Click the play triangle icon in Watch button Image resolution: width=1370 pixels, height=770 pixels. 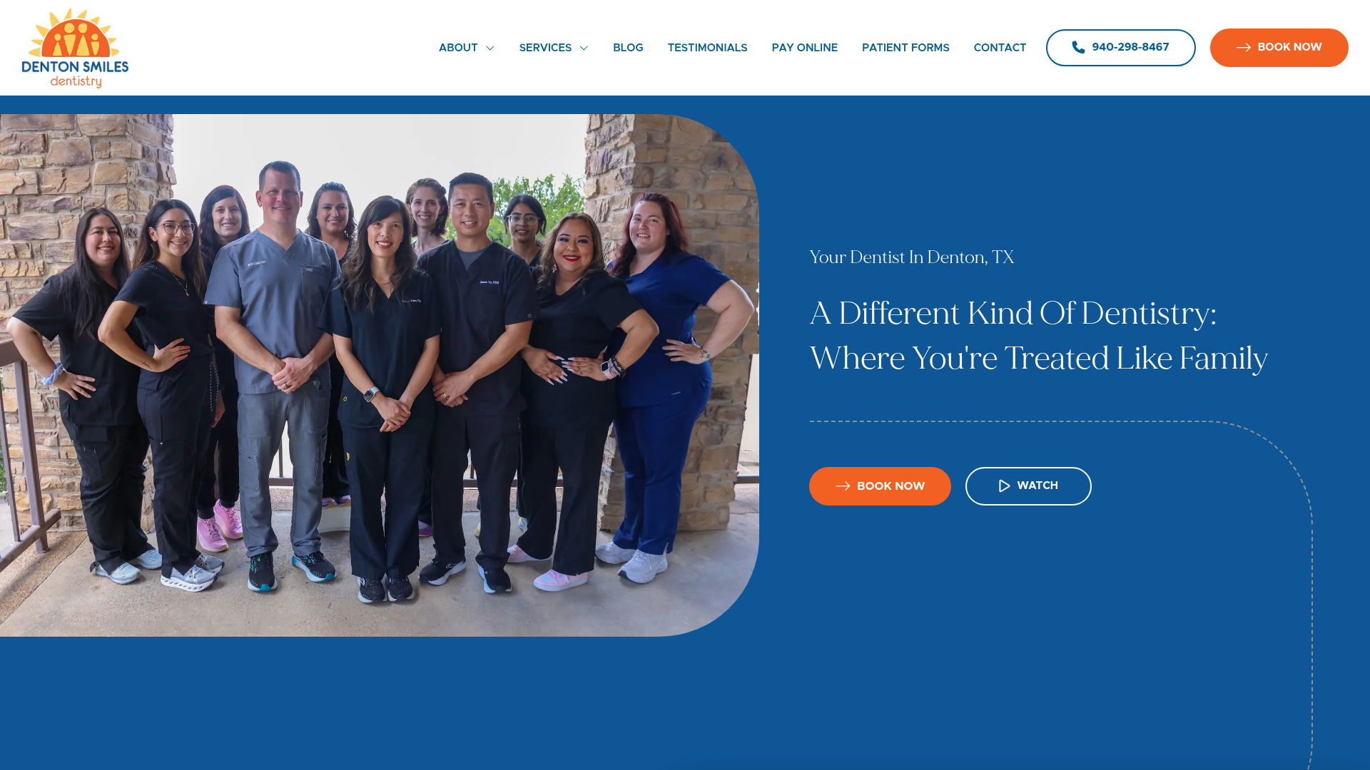coord(1004,486)
